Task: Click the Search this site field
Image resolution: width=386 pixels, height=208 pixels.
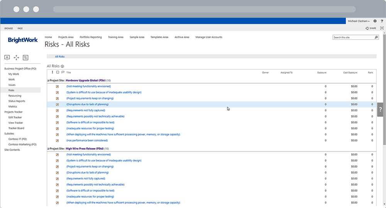Action: (354, 37)
